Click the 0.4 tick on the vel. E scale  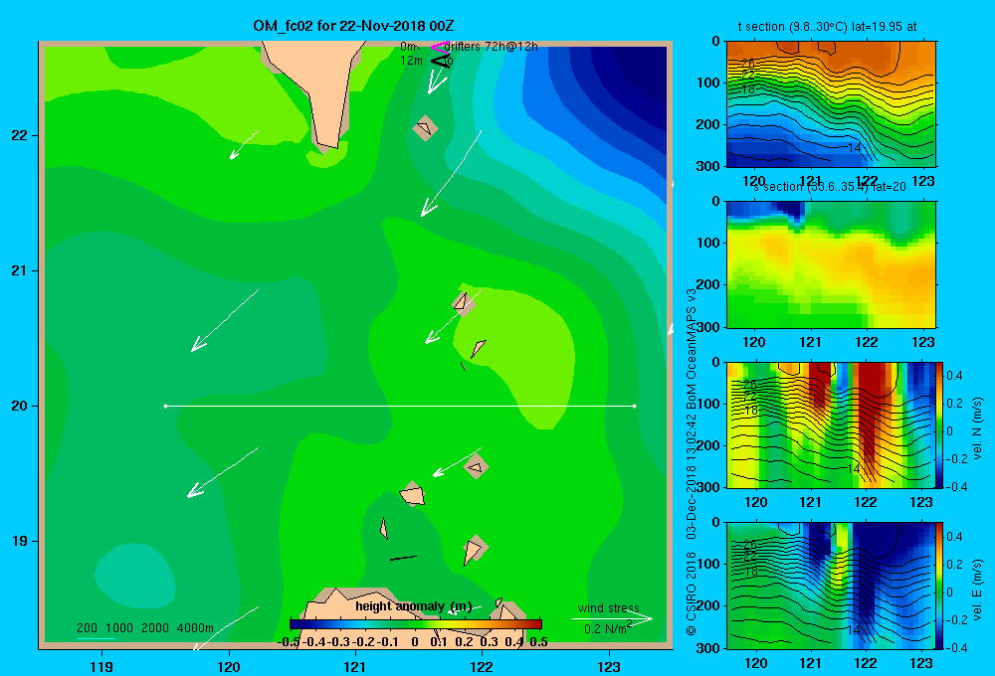click(x=954, y=537)
